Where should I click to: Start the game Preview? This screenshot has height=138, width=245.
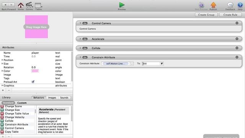click(x=122, y=6)
